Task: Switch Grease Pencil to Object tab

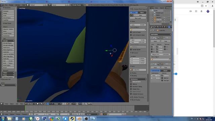Action: pos(142,12)
